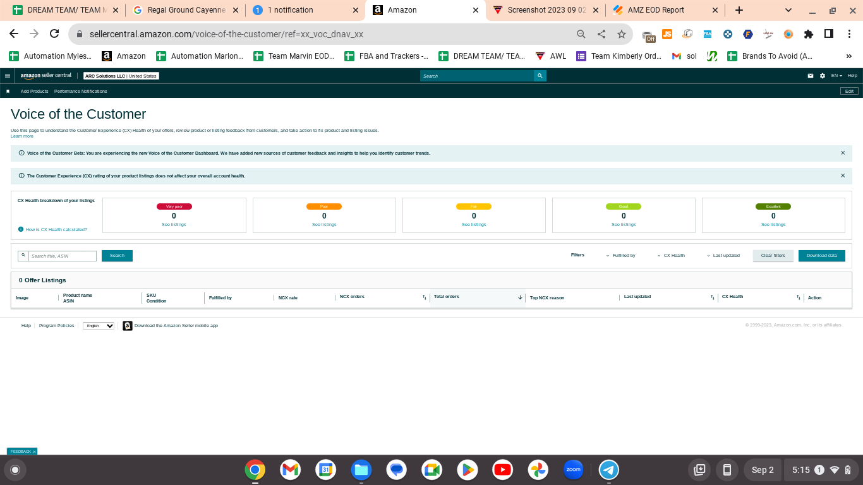Click the Download data button
863x485 pixels.
[x=822, y=256]
